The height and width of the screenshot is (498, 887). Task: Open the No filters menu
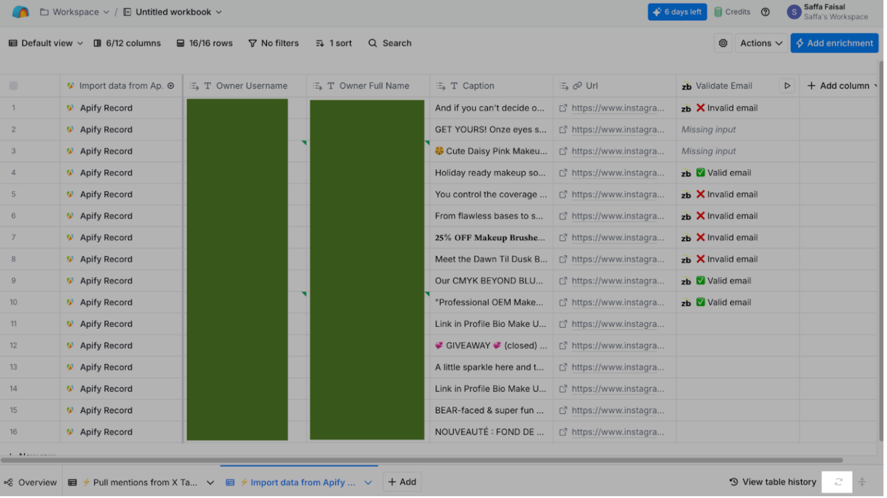tap(275, 43)
